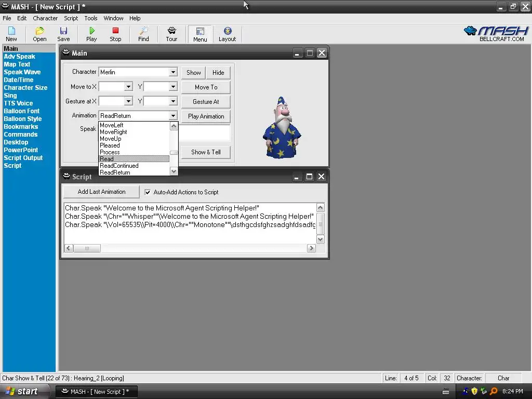This screenshot has width=532, height=399.
Task: Toggle Auto-Add Actions to Script checkbox
Action: point(148,192)
